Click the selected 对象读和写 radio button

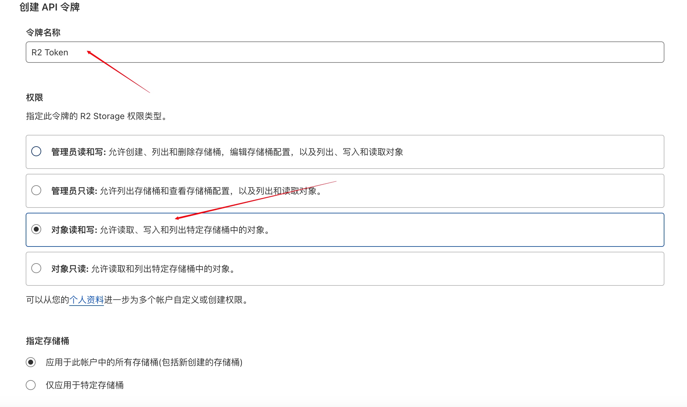(37, 229)
